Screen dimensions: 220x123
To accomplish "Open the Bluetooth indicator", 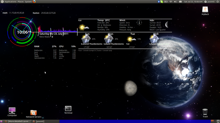I will tap(159, 2).
